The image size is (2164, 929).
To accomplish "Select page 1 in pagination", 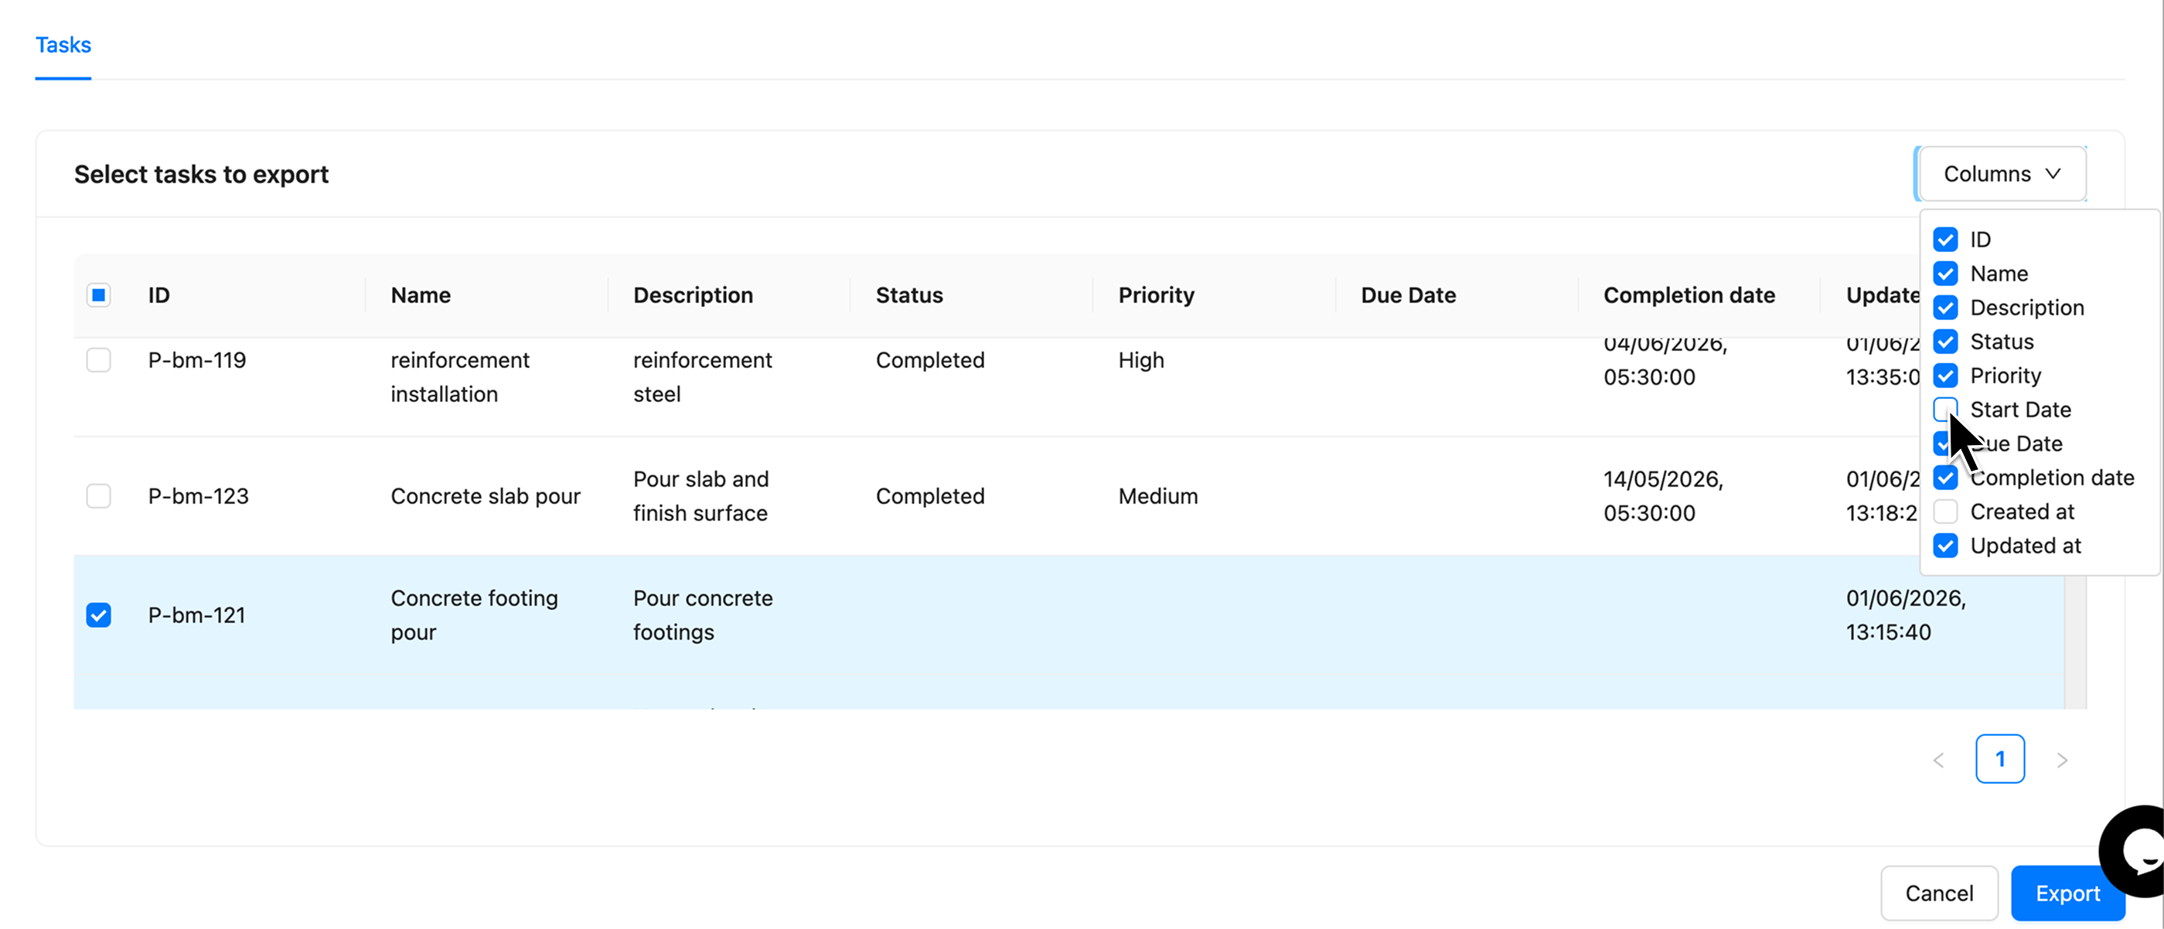I will click(2000, 759).
